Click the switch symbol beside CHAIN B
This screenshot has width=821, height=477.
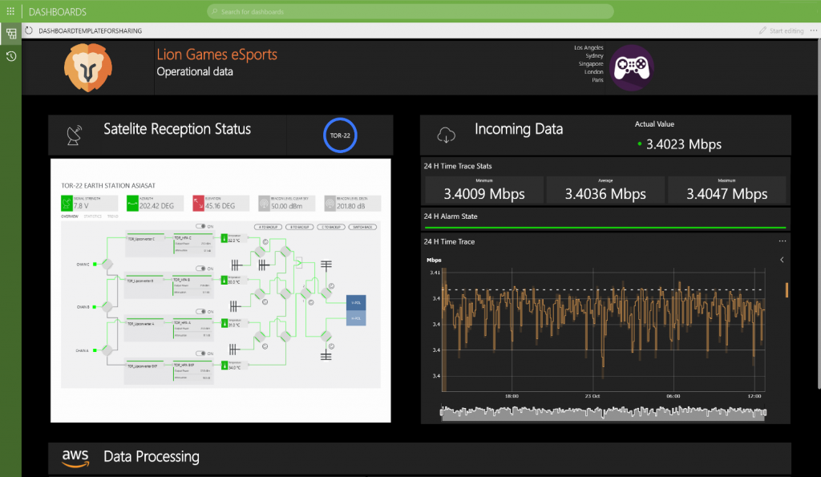pos(107,307)
